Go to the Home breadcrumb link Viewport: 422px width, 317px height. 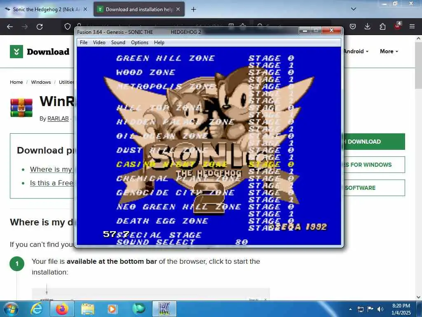pyautogui.click(x=16, y=82)
